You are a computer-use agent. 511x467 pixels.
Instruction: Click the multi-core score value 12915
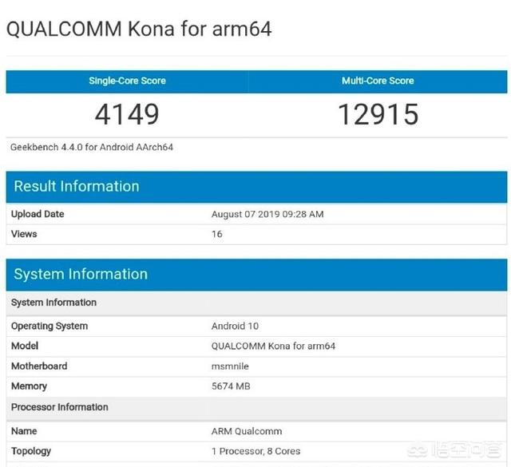coord(378,114)
